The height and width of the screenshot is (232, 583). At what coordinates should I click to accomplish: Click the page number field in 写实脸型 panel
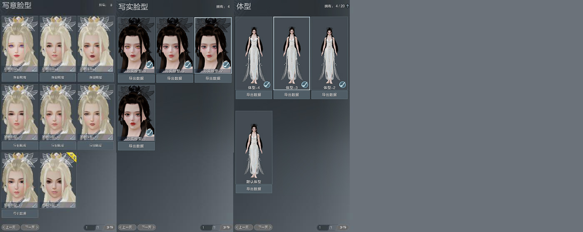click(x=206, y=227)
